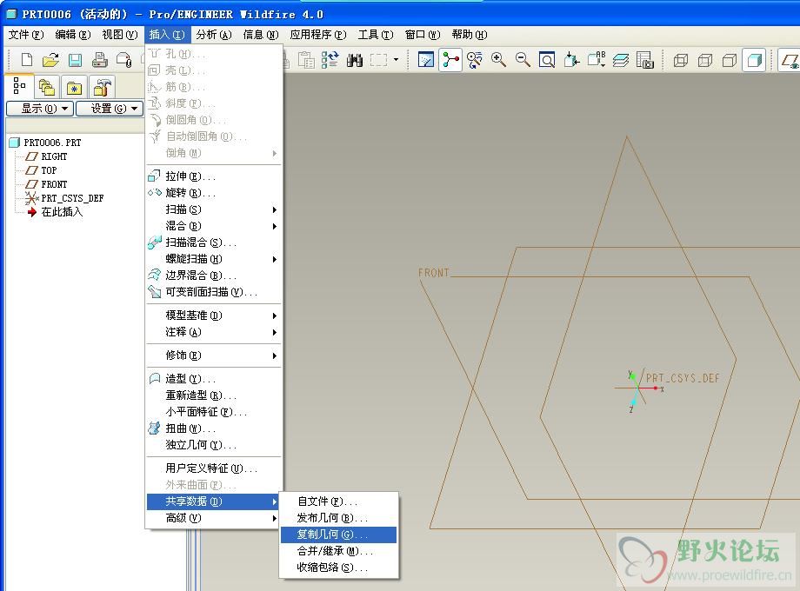Select 合并/继承(M)... in the submenu

(339, 551)
